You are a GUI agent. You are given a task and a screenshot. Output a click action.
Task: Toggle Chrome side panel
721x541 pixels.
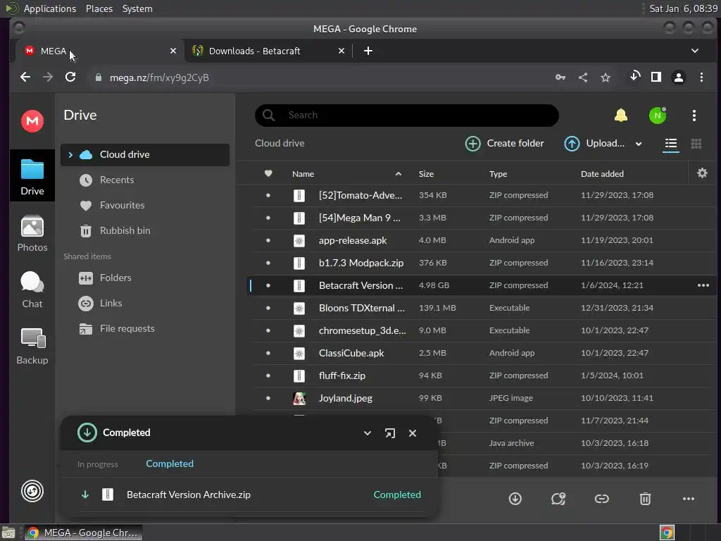656,77
